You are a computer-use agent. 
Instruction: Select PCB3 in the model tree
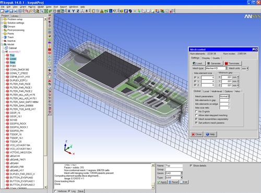13,66
